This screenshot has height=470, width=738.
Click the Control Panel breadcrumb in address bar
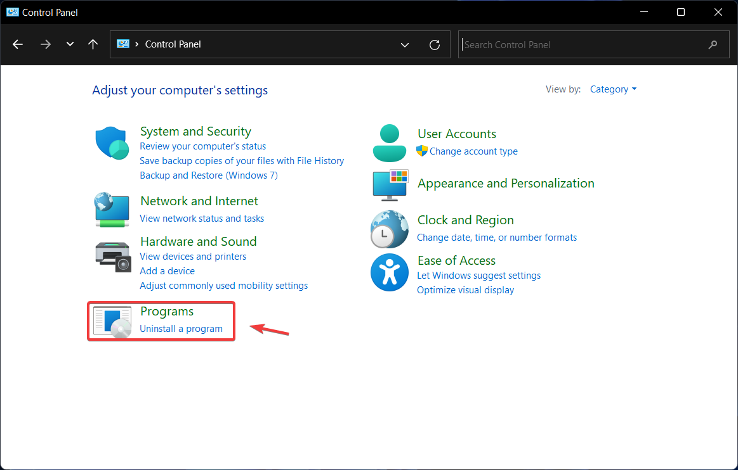coord(173,44)
